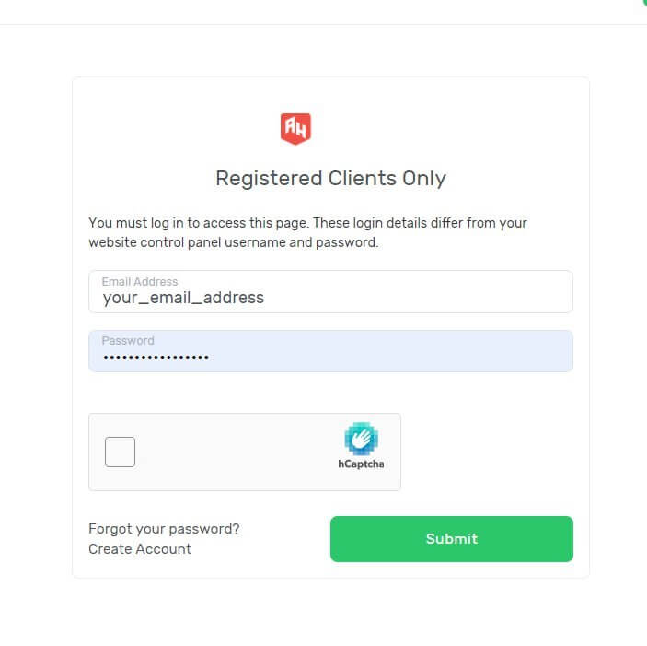
Task: Click the red AH shield logo
Action: [x=295, y=129]
